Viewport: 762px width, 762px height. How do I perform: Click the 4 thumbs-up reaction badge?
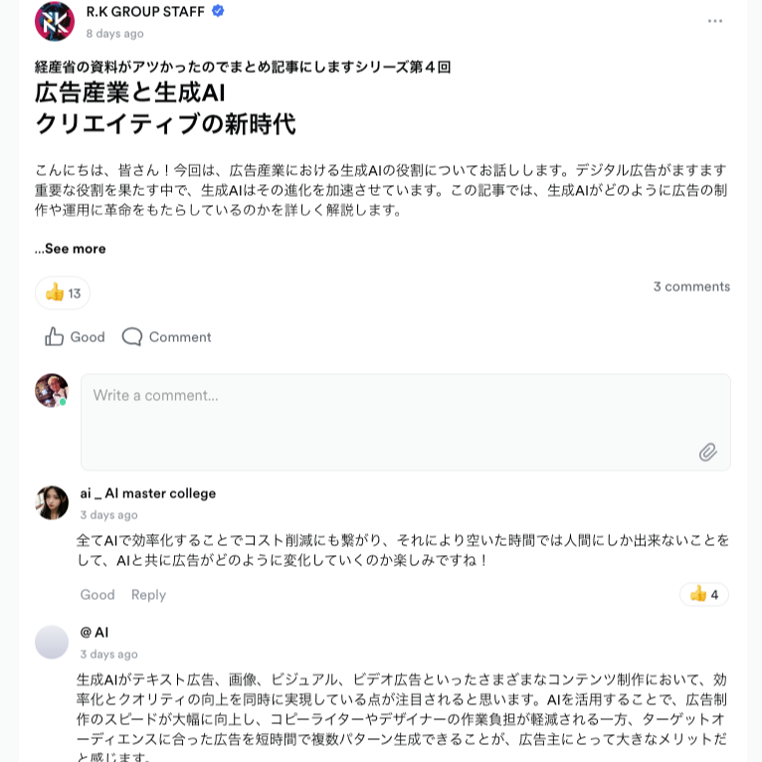point(703,594)
